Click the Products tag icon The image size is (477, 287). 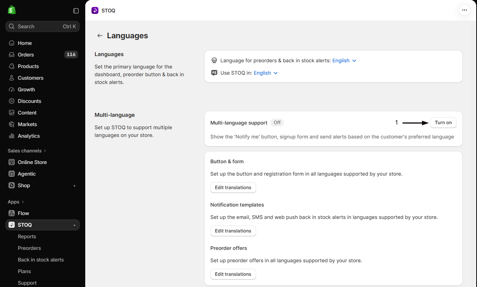click(12, 66)
